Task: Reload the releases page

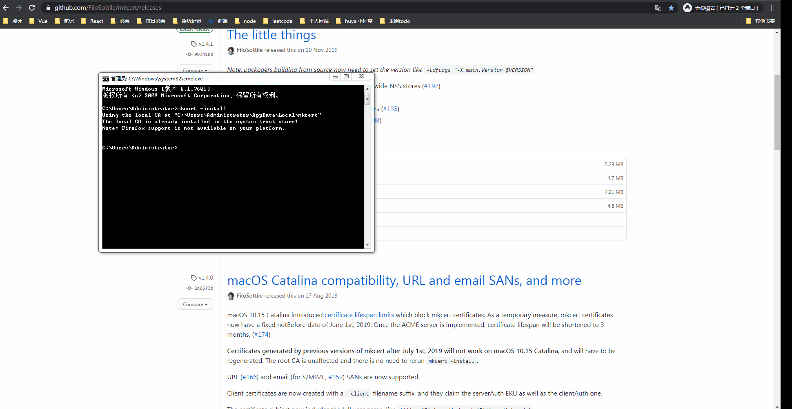Action: point(31,7)
